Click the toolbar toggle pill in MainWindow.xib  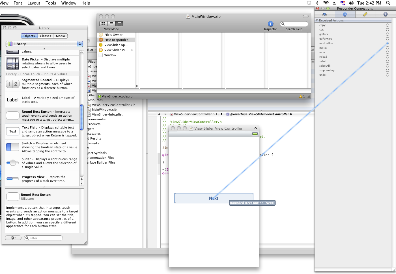pyautogui.click(x=306, y=16)
